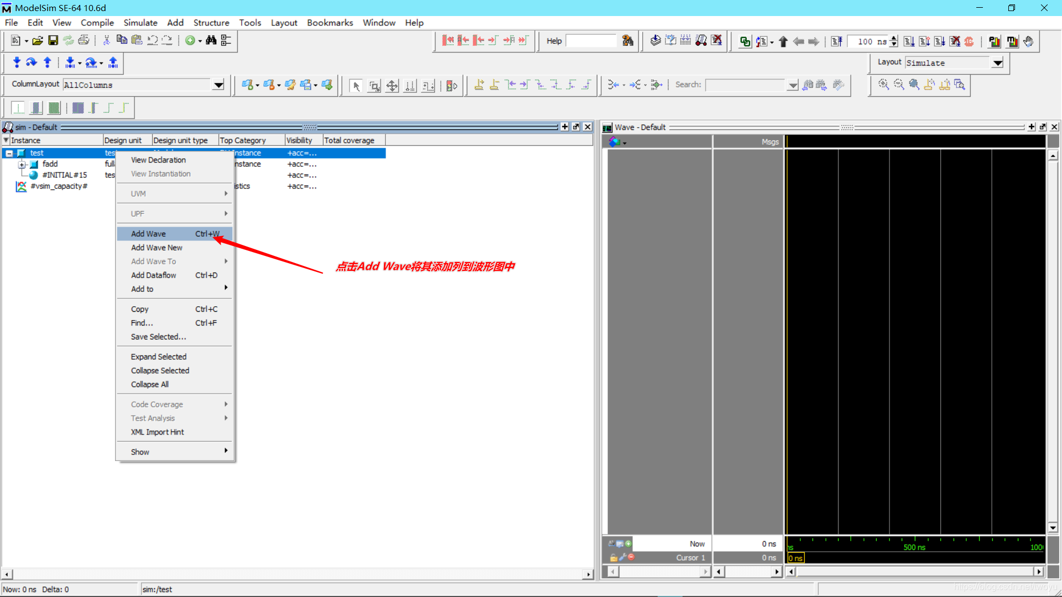Click the wave pane horizontal scrollbar
Viewport: 1062px width, 597px height.
coord(915,572)
